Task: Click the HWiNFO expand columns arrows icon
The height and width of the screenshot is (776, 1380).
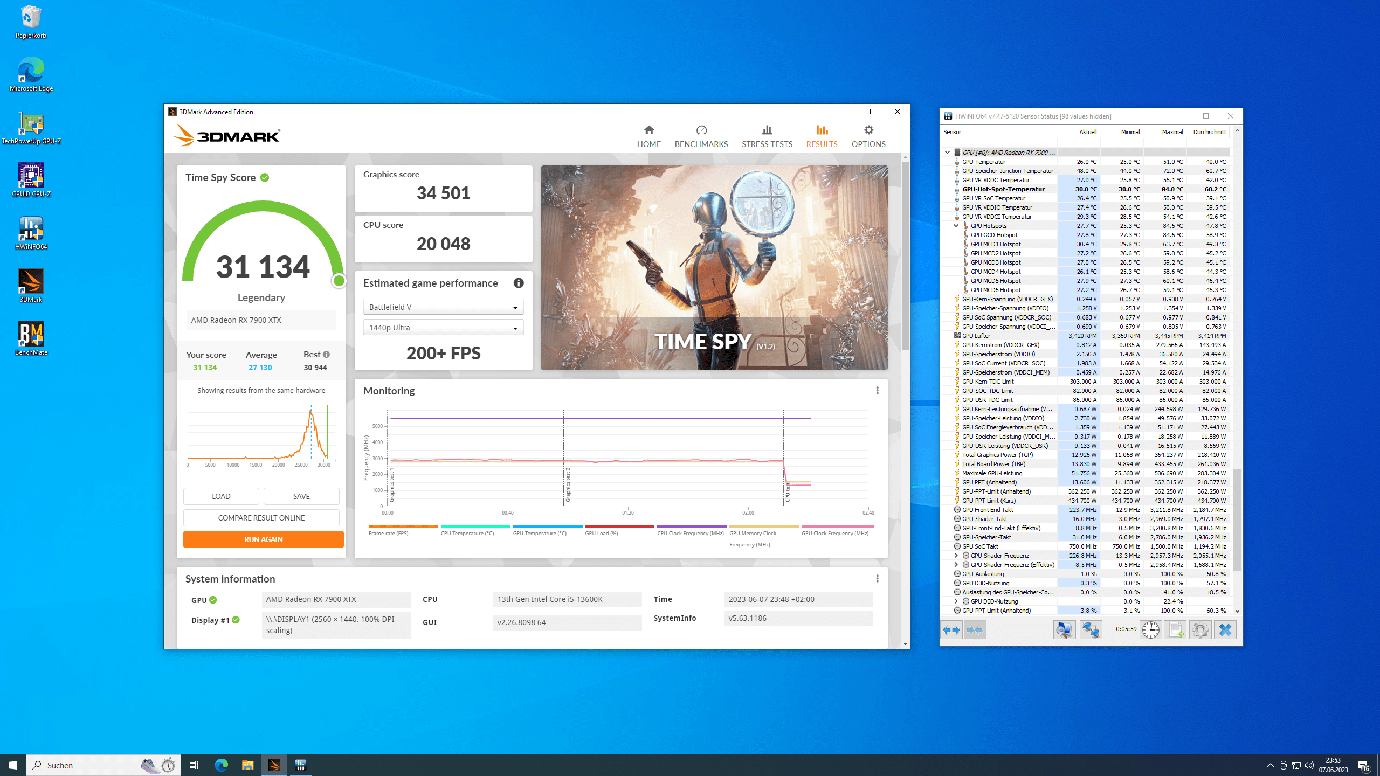Action: pyautogui.click(x=951, y=629)
